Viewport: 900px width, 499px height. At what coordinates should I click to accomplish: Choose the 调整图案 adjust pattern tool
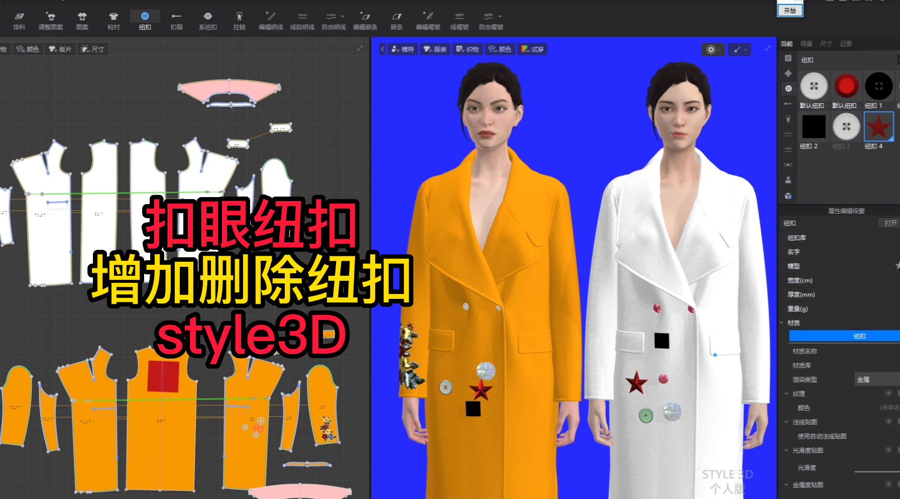(51, 21)
